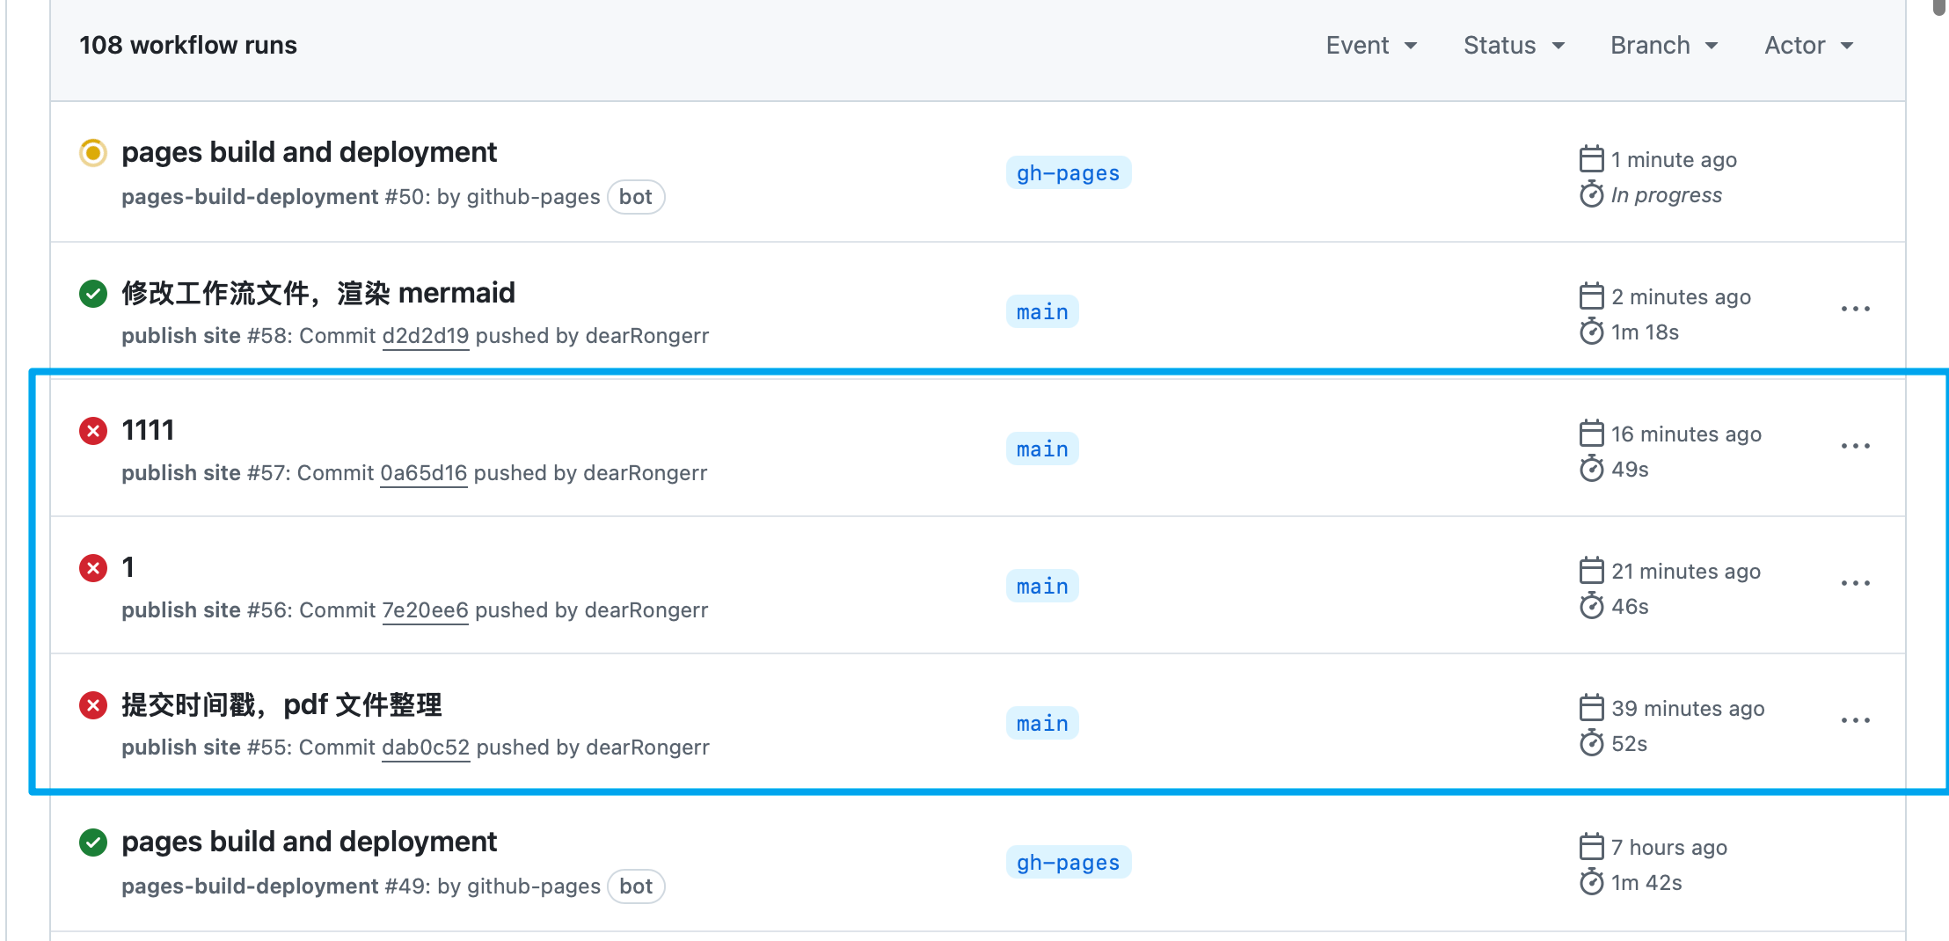The width and height of the screenshot is (1949, 941).
Task: Click green success icon for run #58
Action: click(93, 294)
